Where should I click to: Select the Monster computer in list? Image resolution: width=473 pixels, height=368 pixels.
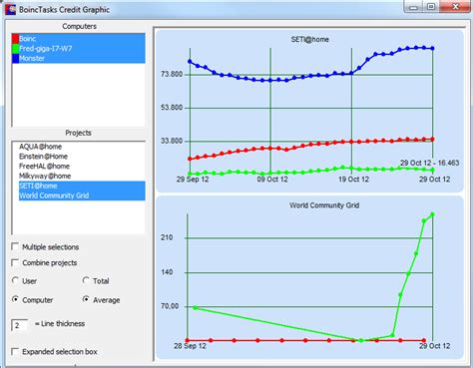(x=79, y=59)
